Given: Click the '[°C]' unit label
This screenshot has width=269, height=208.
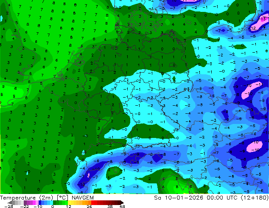Looking at the screenshot, I should (x=62, y=198).
